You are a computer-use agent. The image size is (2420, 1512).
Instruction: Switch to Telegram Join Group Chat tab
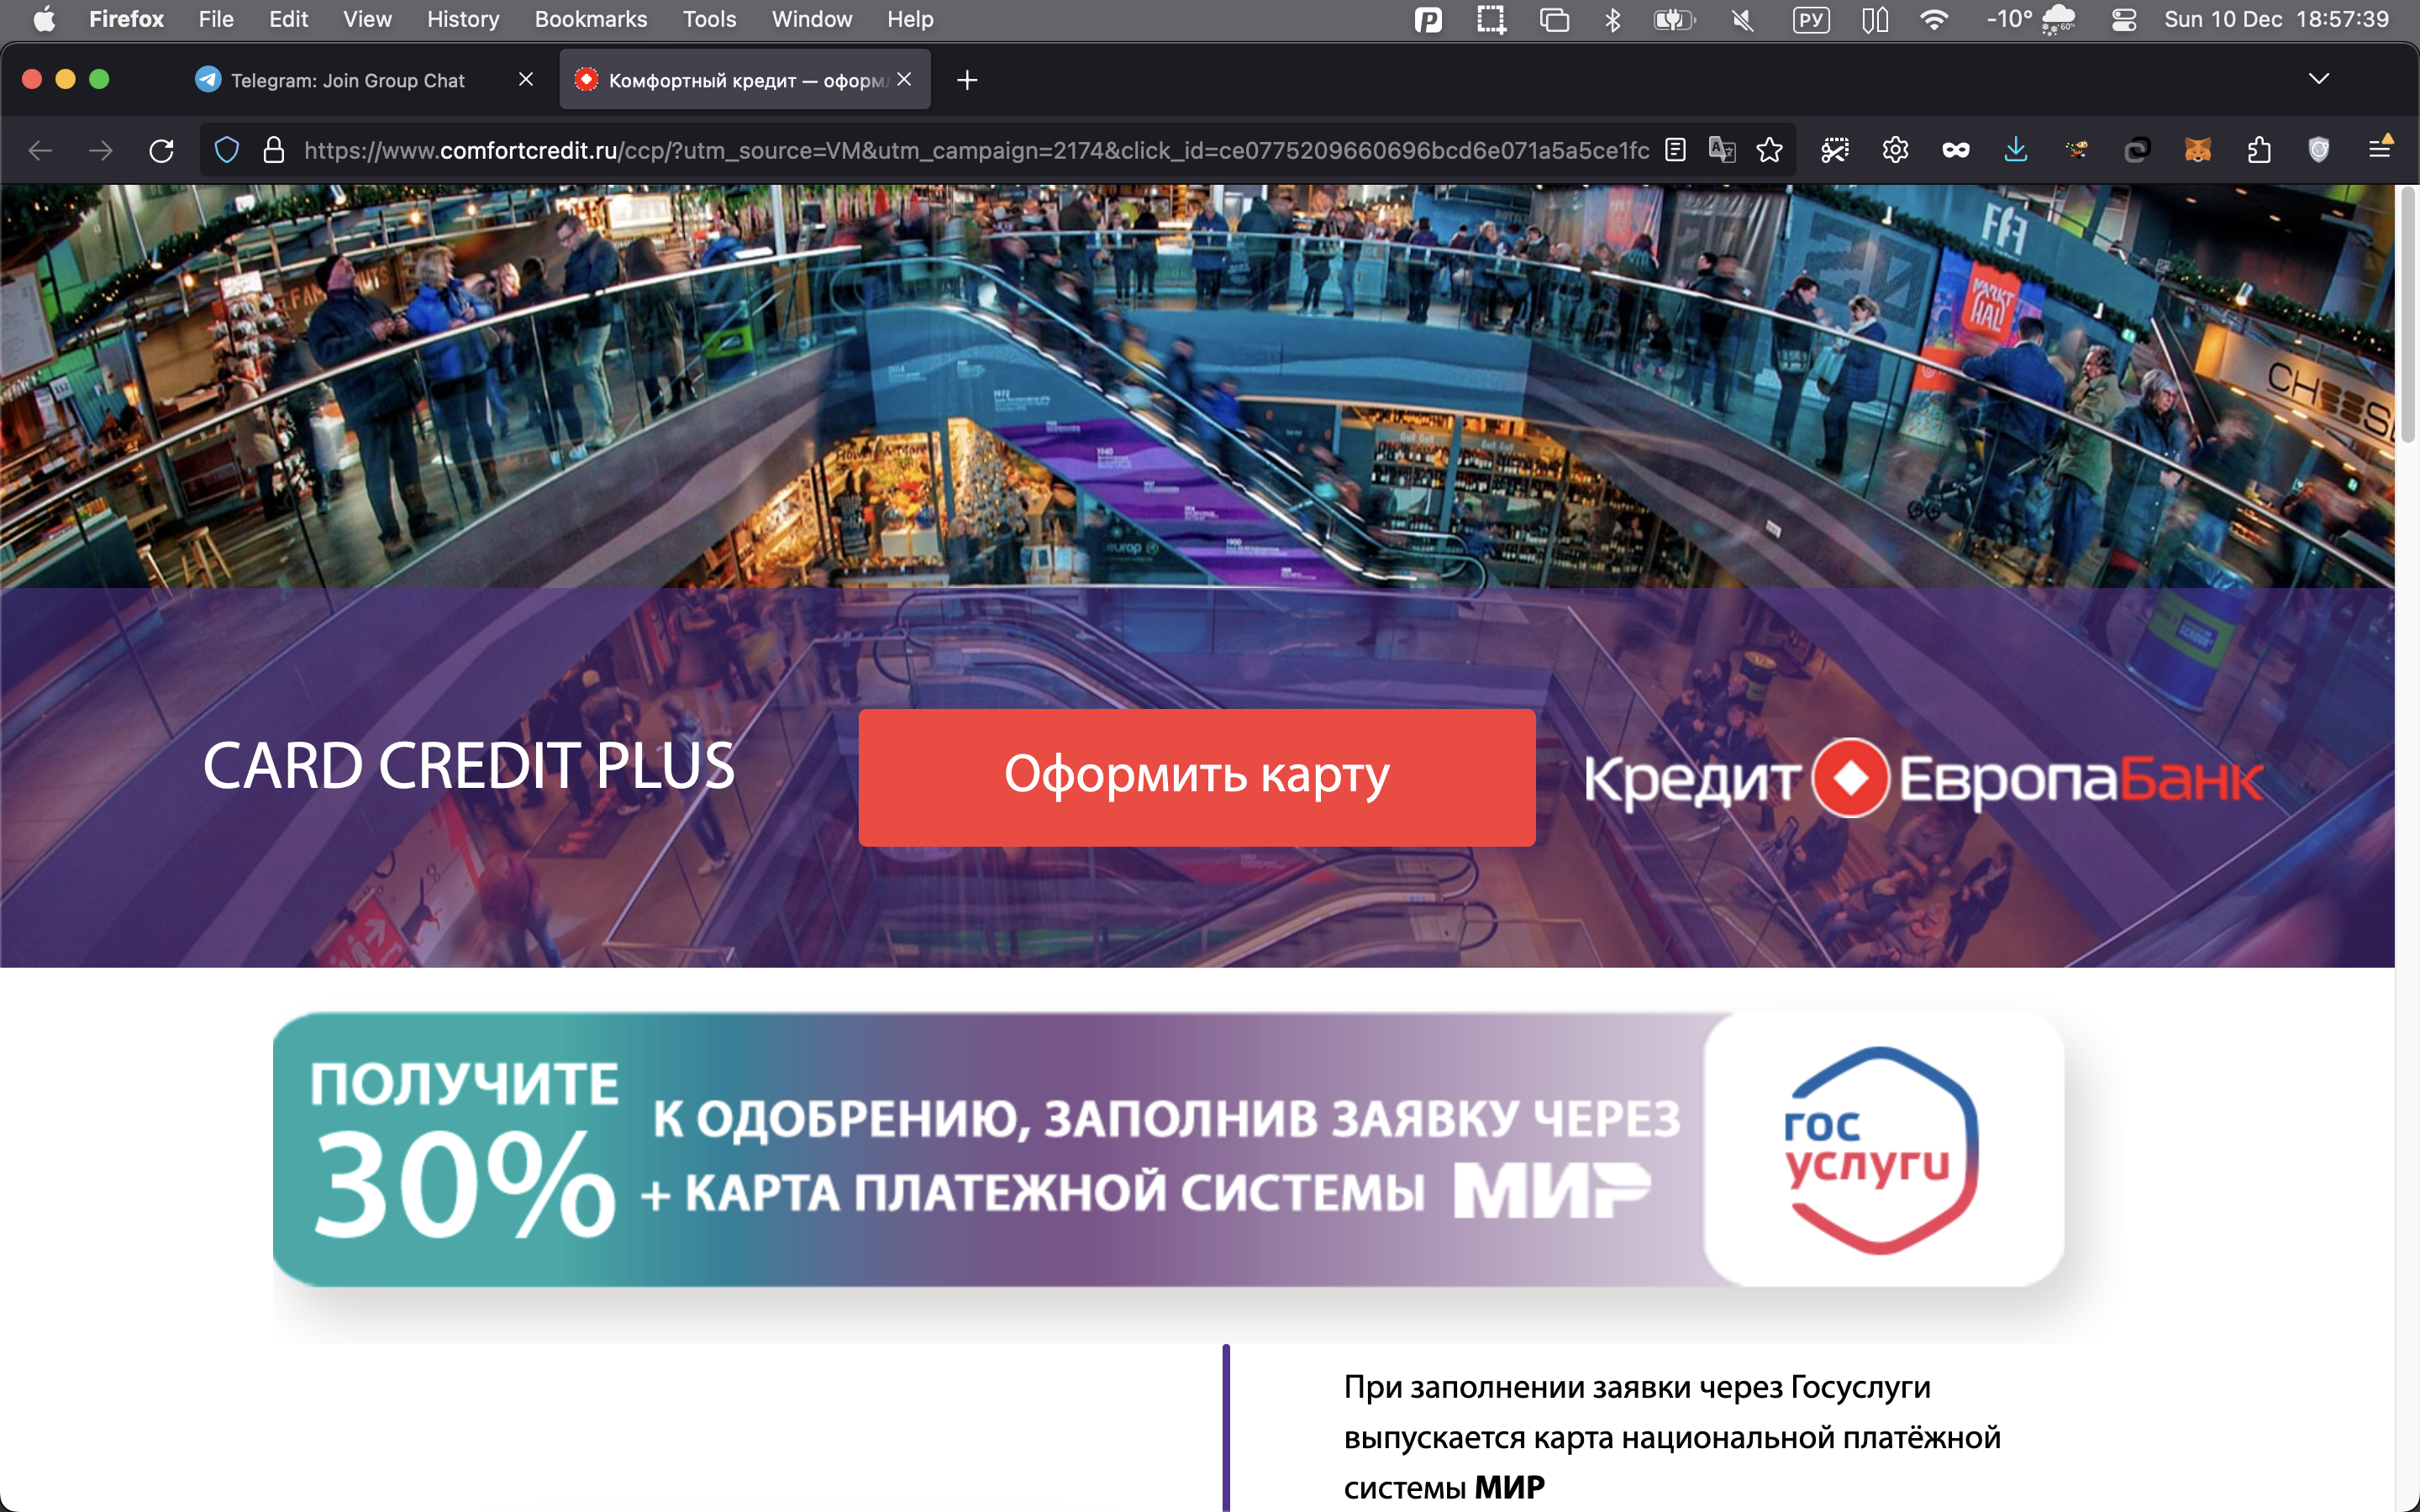[347, 80]
